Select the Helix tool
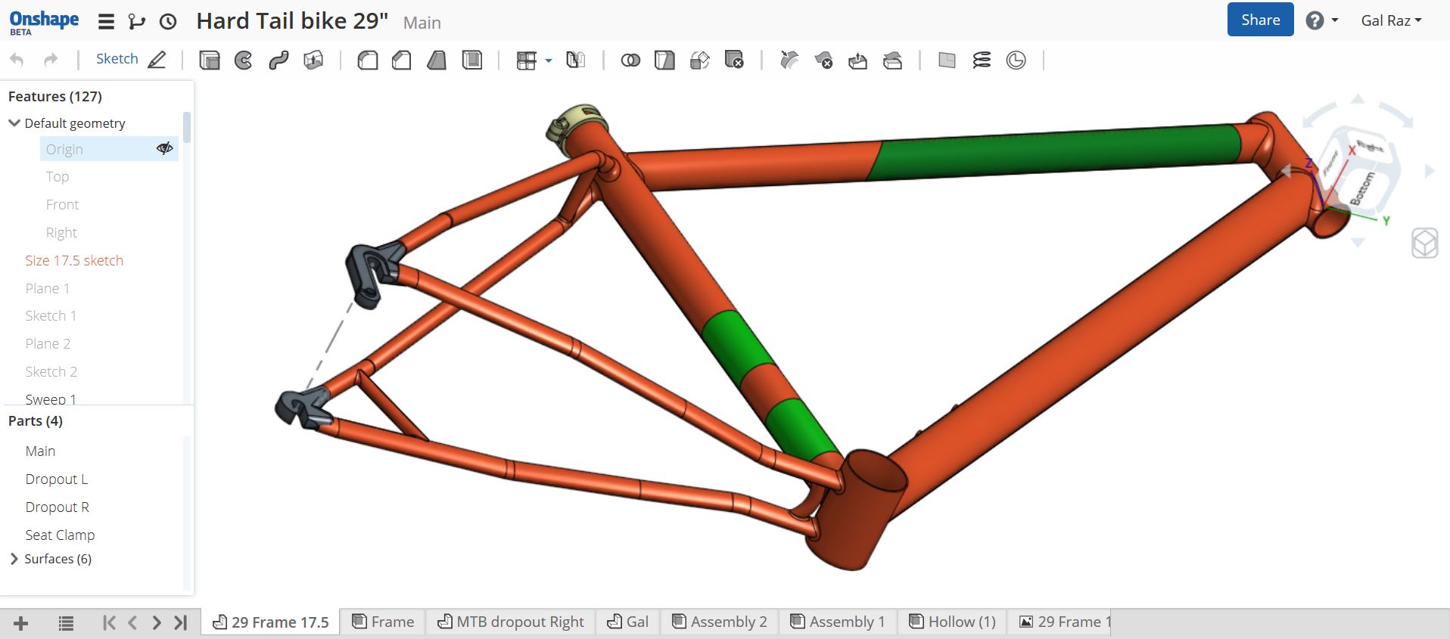Screen dimensions: 1450x639 click(982, 60)
